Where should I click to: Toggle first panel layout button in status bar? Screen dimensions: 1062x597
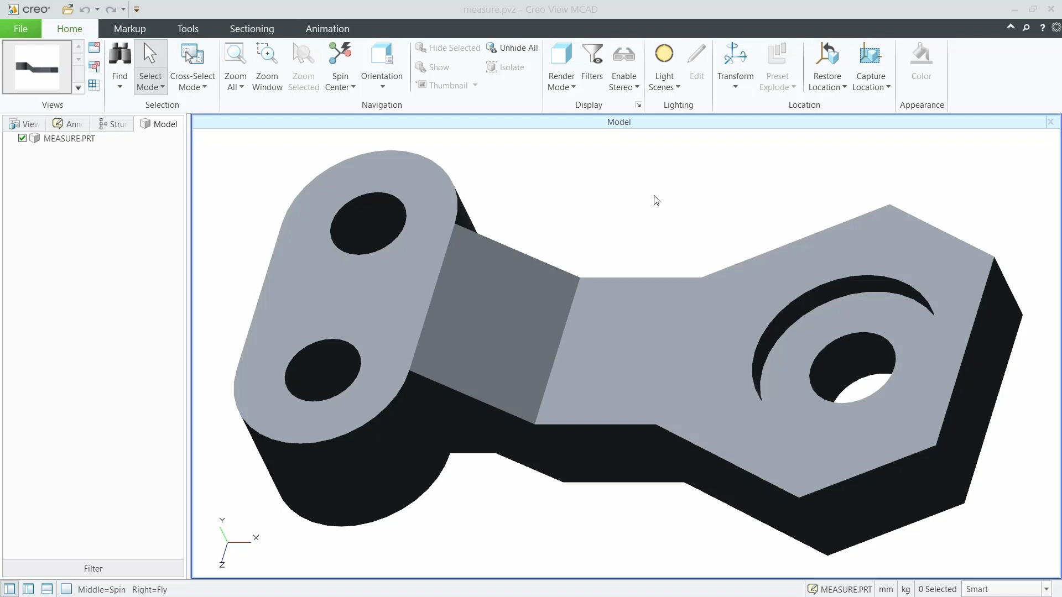9,589
